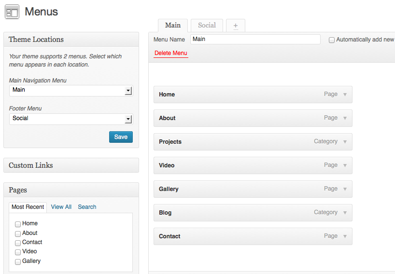The image size is (395, 274).
Task: Click the Delete Menu link
Action: pyautogui.click(x=170, y=53)
